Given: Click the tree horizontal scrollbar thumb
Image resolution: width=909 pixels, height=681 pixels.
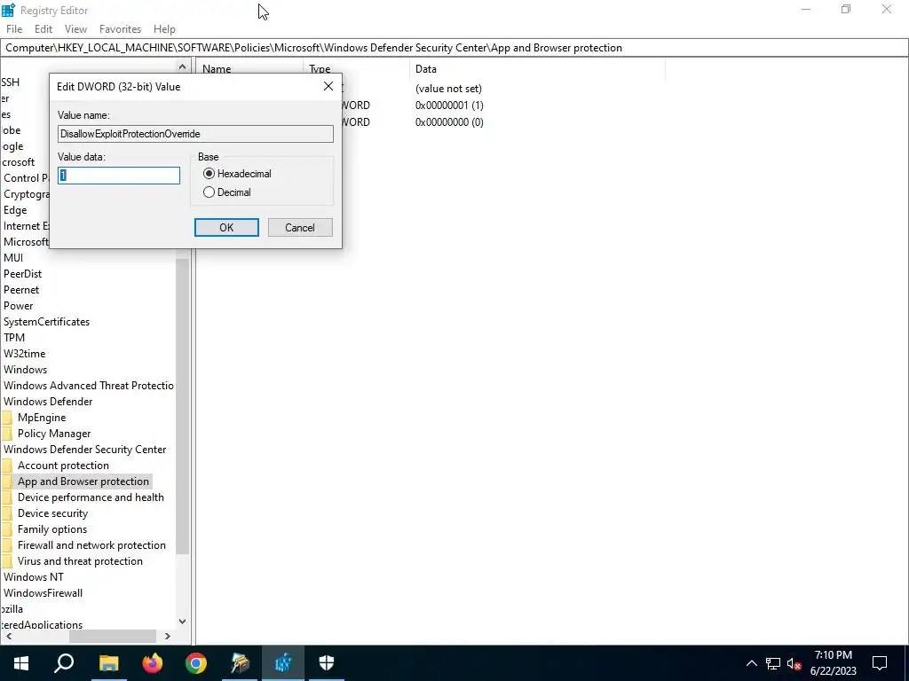Looking at the screenshot, I should (x=113, y=636).
